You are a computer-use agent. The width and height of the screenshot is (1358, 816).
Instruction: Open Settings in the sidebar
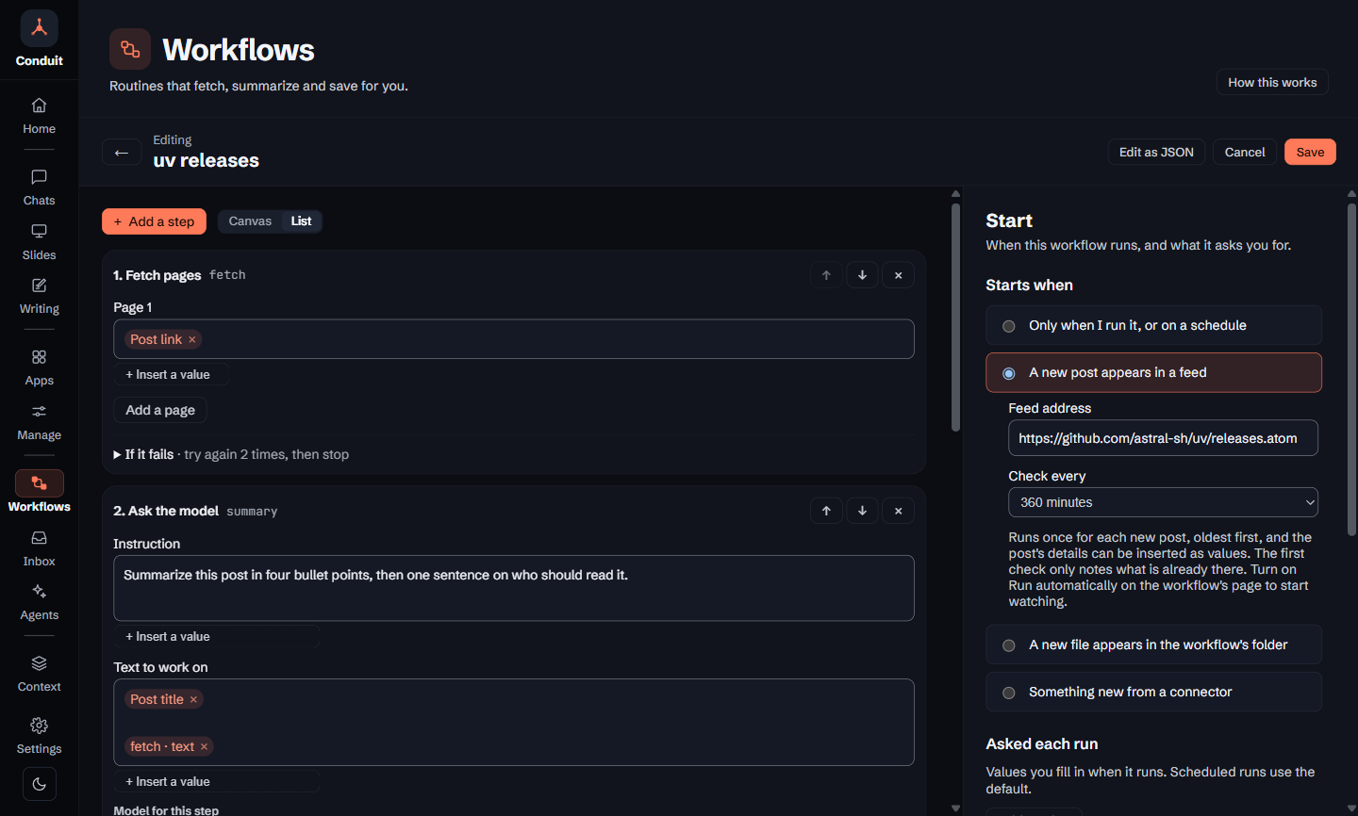39,736
